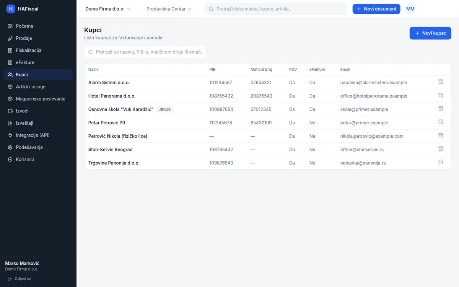View Izveštaji reports
The height and width of the screenshot is (287, 459).
(x=38, y=123)
